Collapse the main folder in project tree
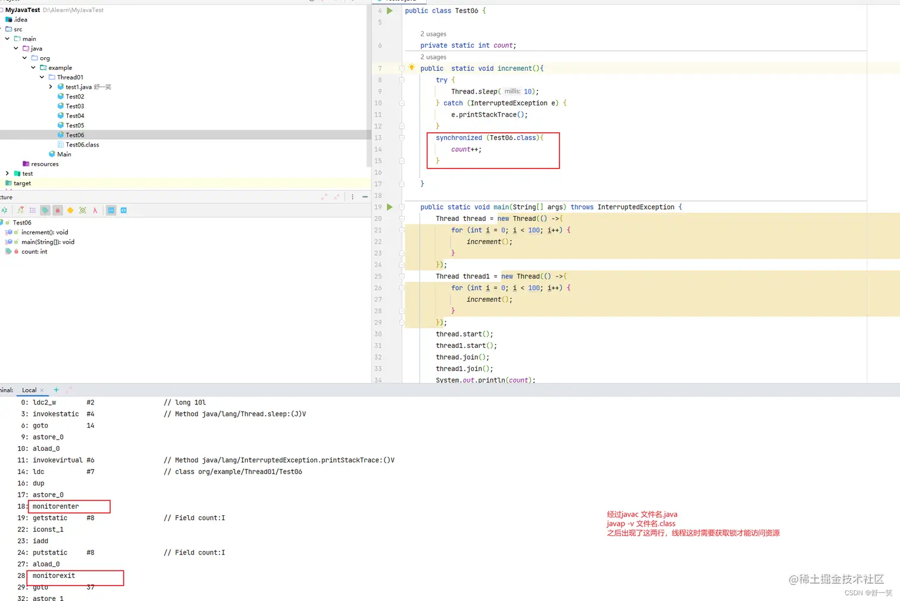The width and height of the screenshot is (900, 601). coord(7,39)
